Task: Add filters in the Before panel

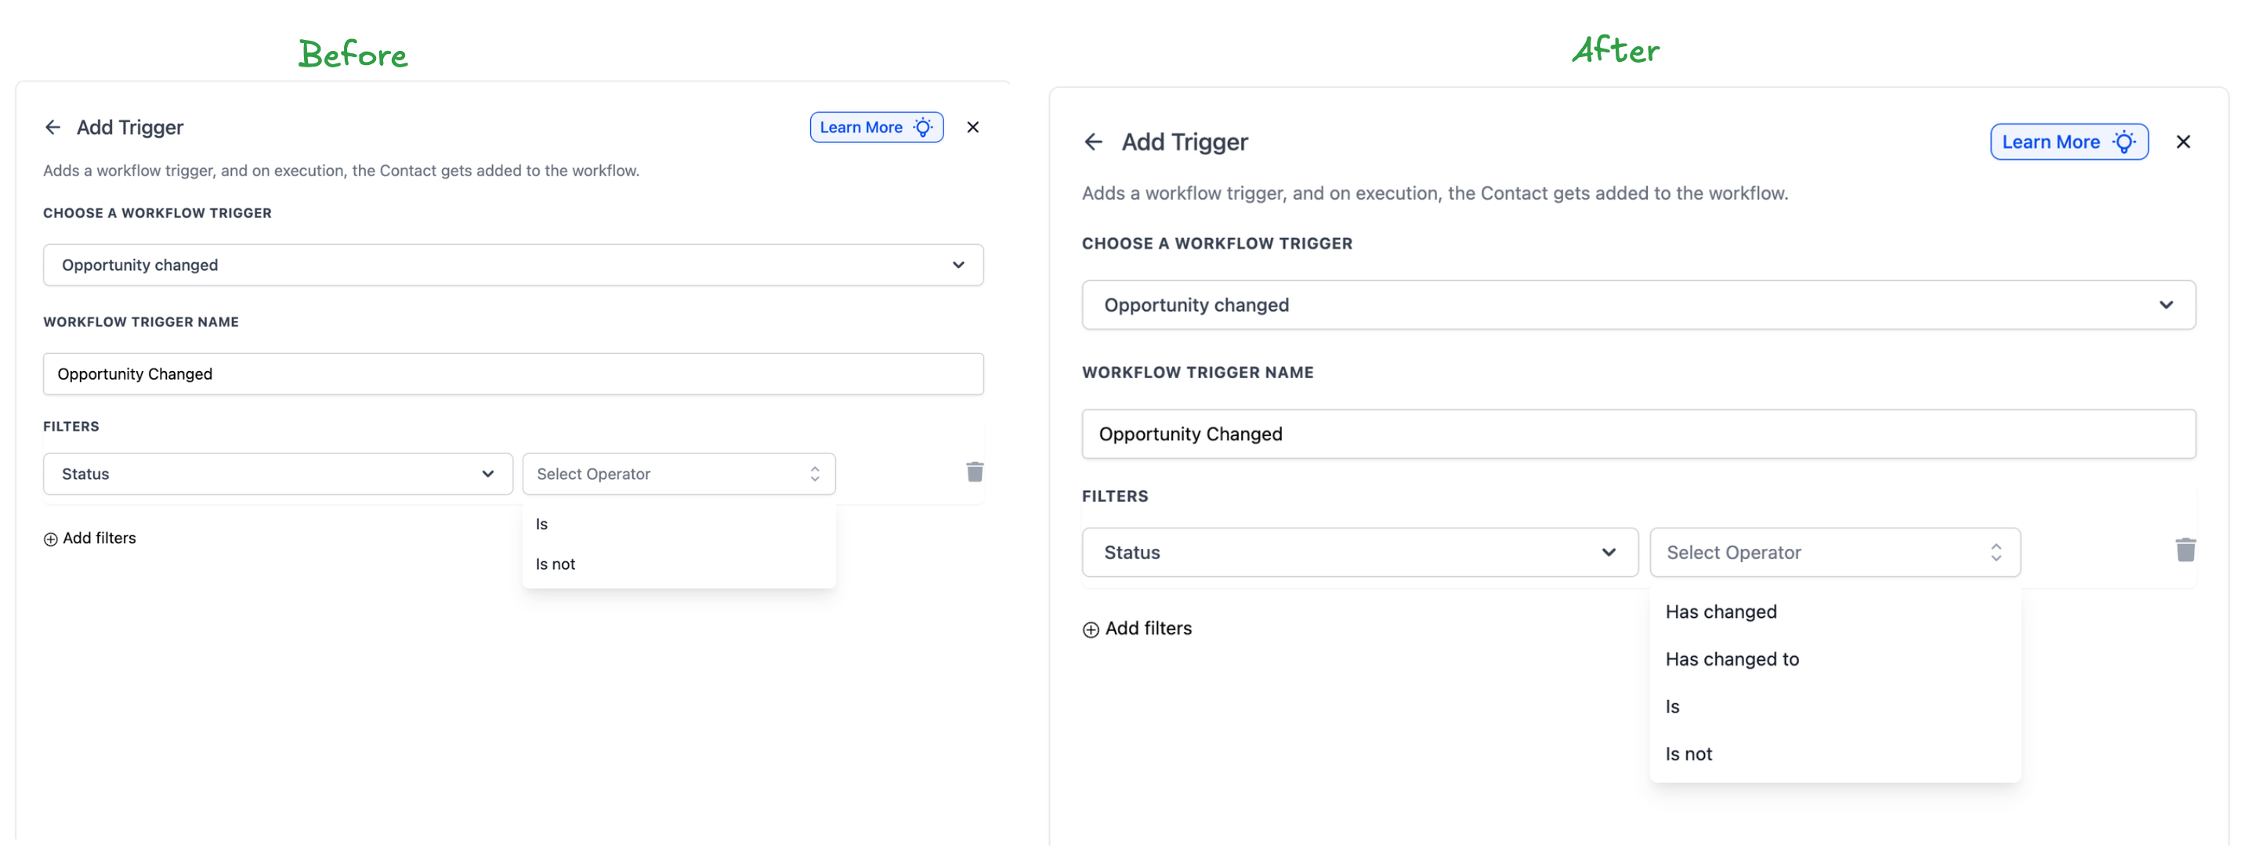Action: pyautogui.click(x=89, y=539)
